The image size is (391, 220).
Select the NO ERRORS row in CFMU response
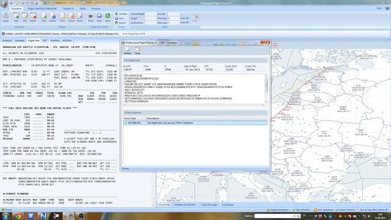[195, 123]
